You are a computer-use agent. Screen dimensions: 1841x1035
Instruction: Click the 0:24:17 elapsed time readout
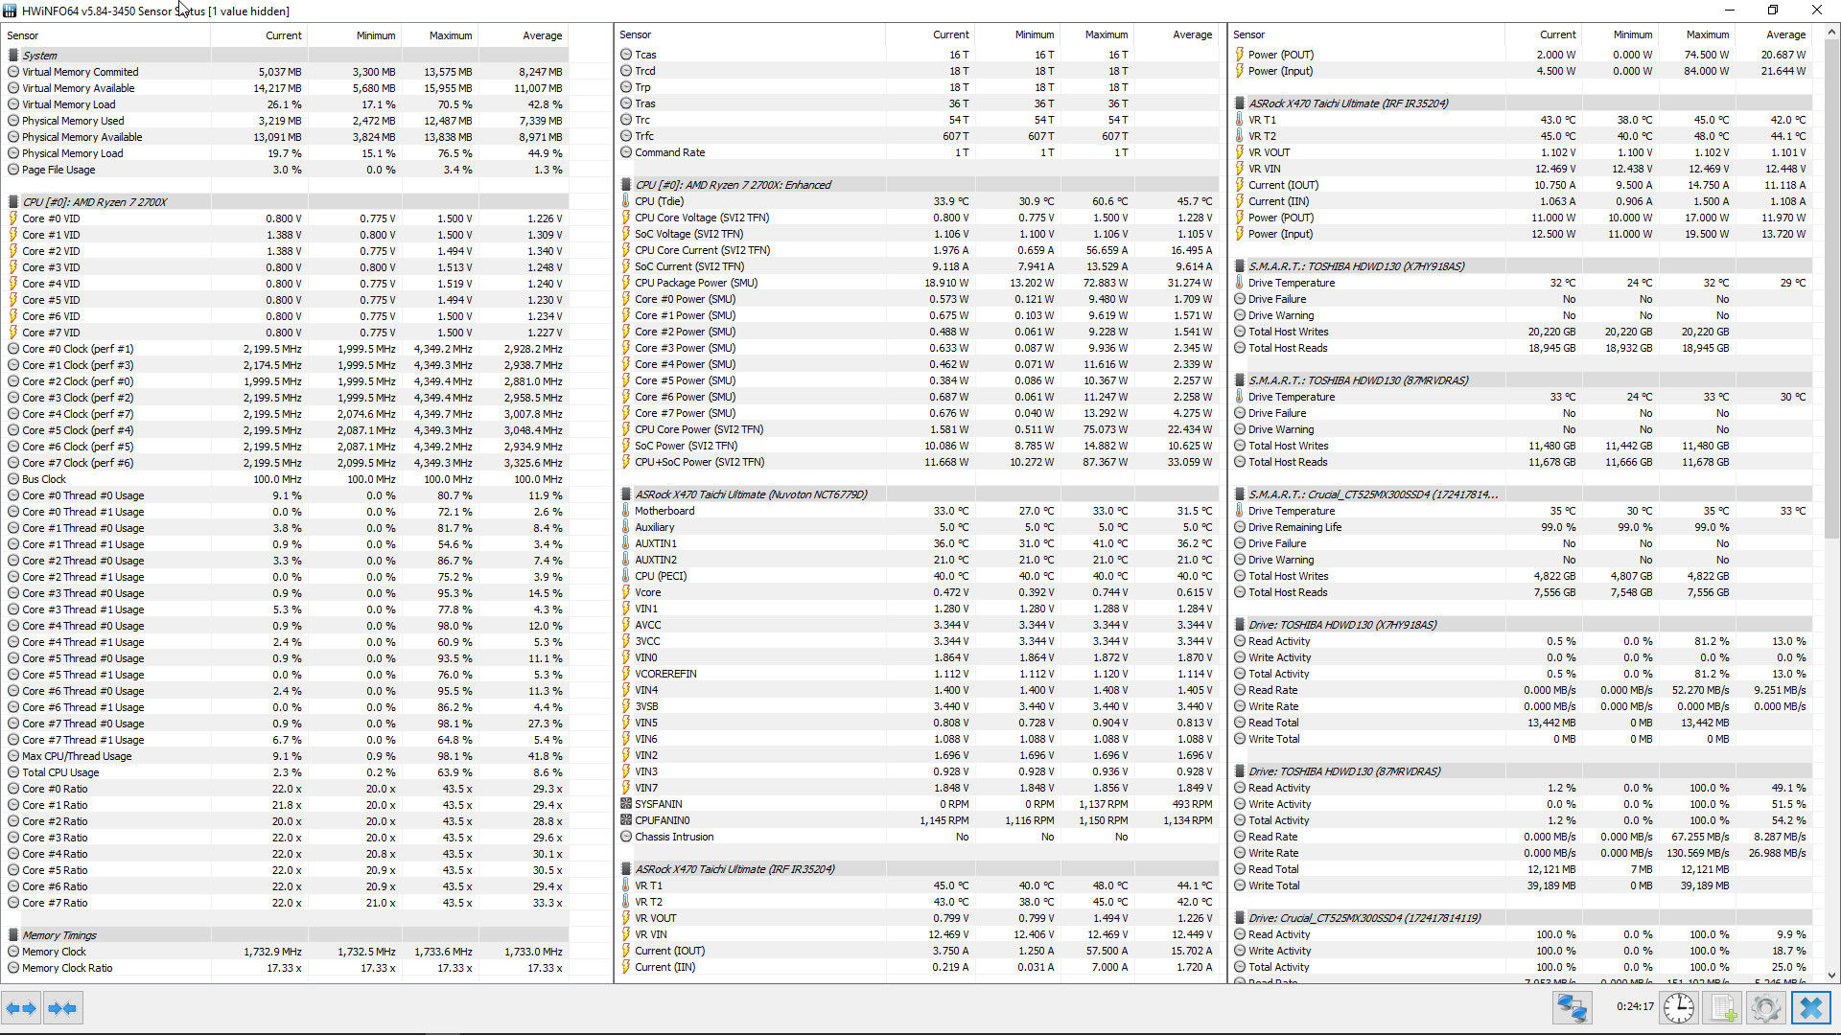pyautogui.click(x=1635, y=1007)
